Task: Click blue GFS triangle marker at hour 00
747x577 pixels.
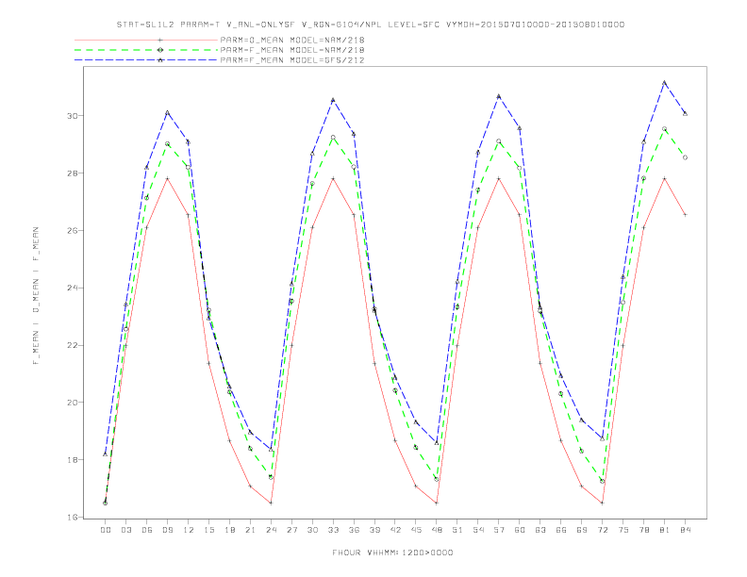Action: tap(106, 454)
